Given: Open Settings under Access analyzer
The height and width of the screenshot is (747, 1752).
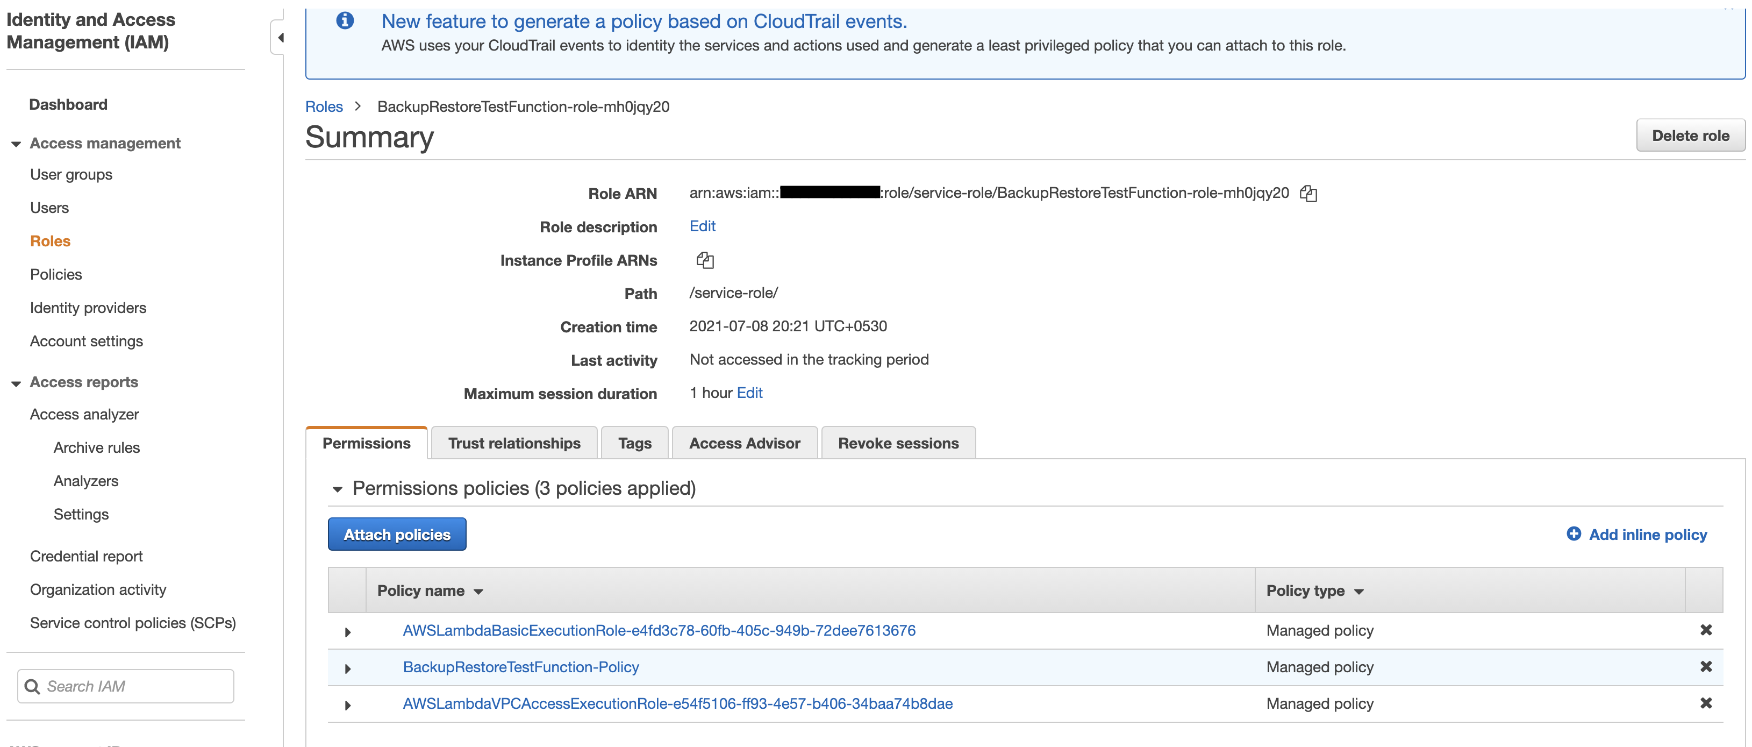Looking at the screenshot, I should point(81,514).
